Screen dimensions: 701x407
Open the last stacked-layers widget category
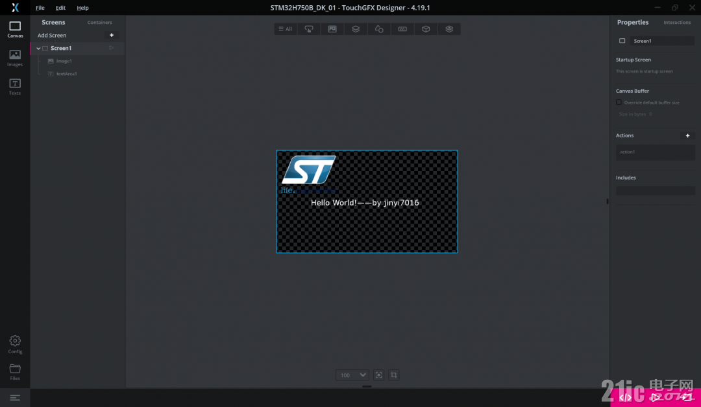tap(449, 29)
